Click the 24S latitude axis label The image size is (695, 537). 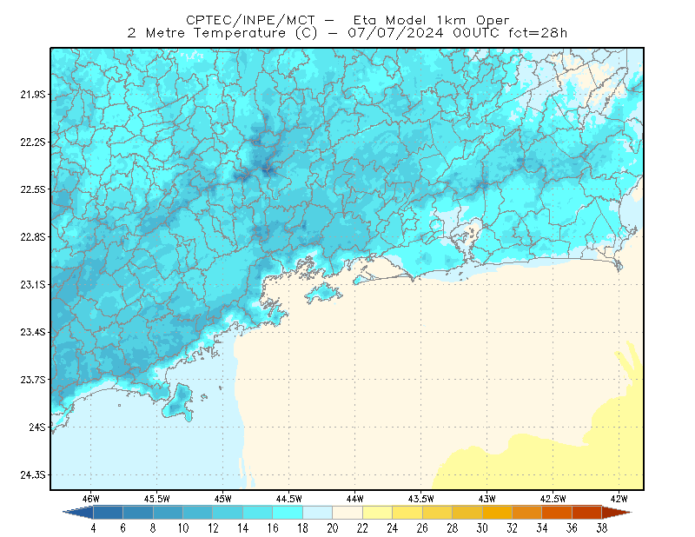(37, 427)
